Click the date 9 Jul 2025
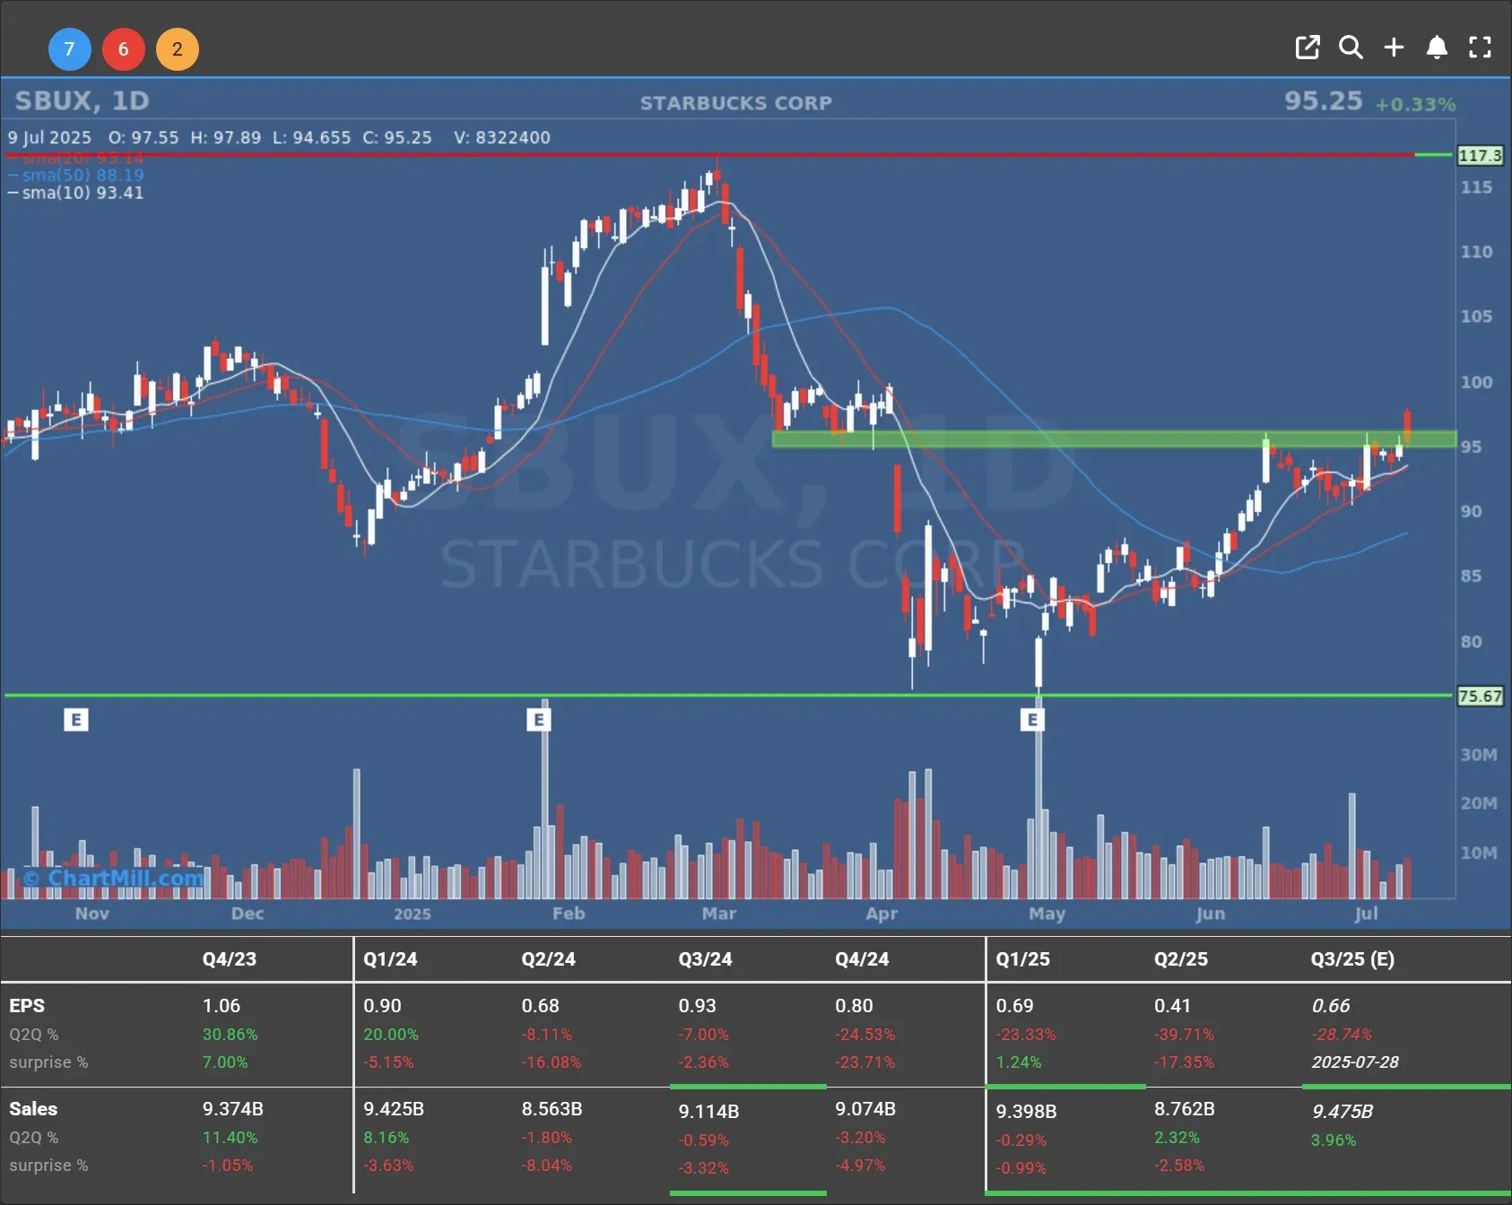Image resolution: width=1512 pixels, height=1205 pixels. tap(50, 137)
